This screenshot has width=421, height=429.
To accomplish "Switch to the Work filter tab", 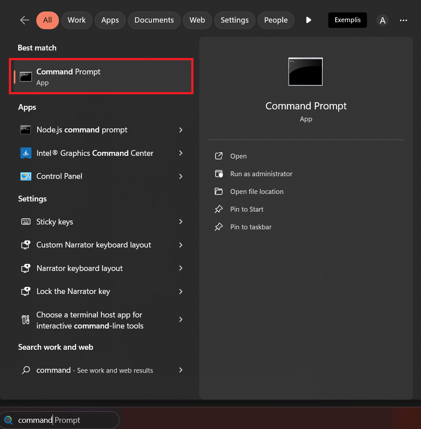I will pyautogui.click(x=77, y=20).
